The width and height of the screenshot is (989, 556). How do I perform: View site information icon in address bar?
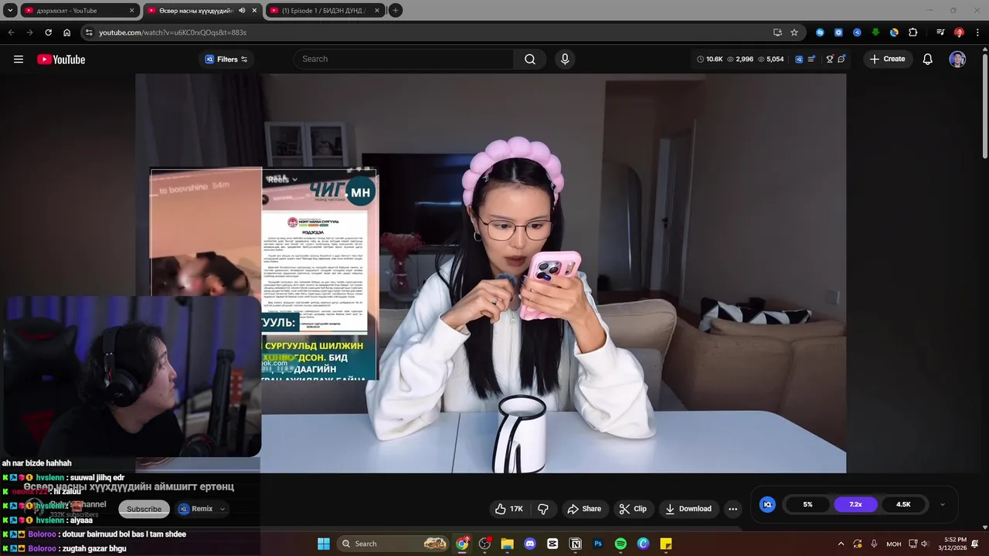coord(89,32)
